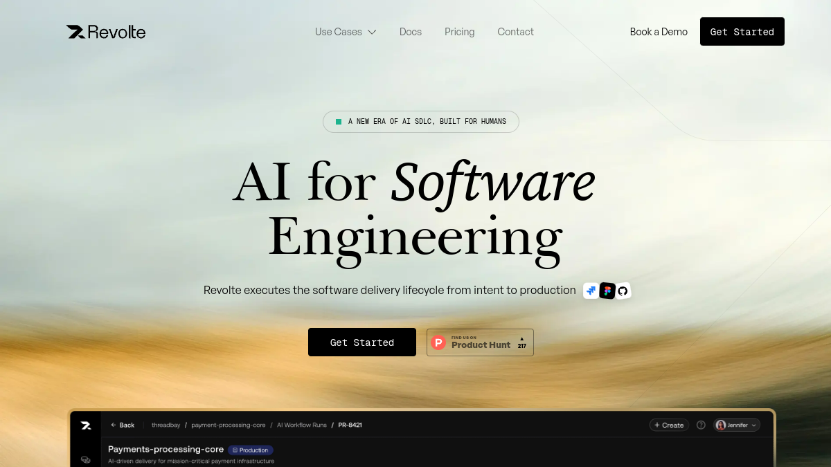Open the Contact menu link
The height and width of the screenshot is (467, 831).
pos(516,32)
